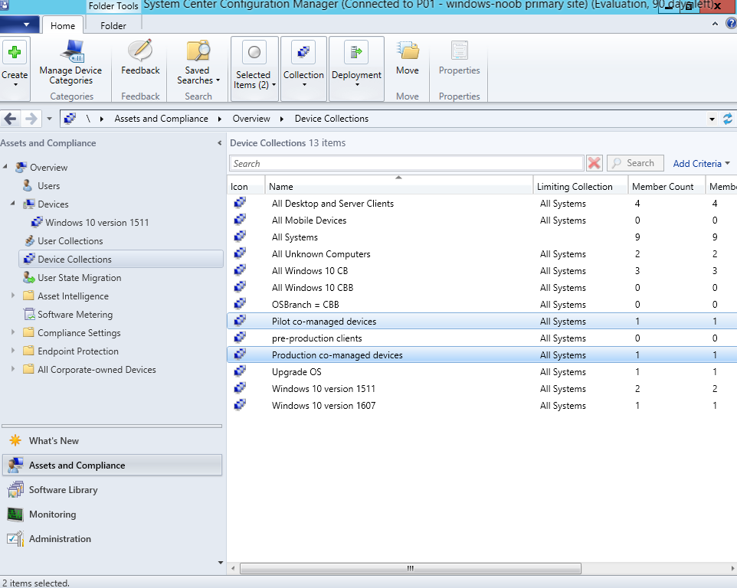
Task: Select Windows 10 version 1607 collection
Action: (482, 406)
